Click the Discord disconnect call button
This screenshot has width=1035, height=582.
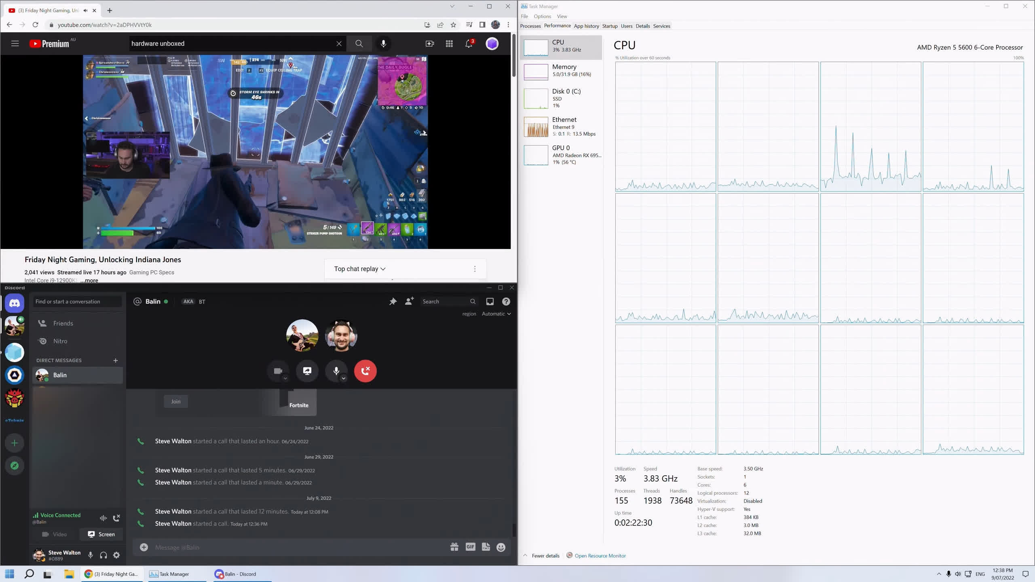click(x=365, y=371)
